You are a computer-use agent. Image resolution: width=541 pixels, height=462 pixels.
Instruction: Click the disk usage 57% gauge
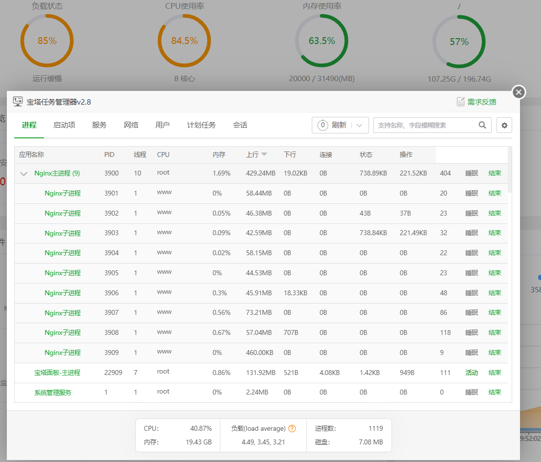[459, 42]
